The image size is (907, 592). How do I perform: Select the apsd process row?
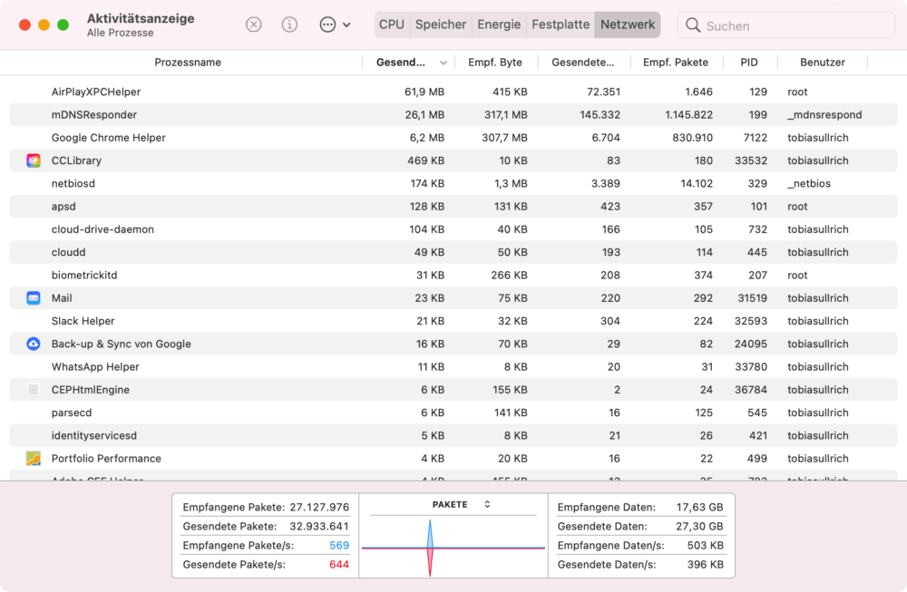(453, 207)
